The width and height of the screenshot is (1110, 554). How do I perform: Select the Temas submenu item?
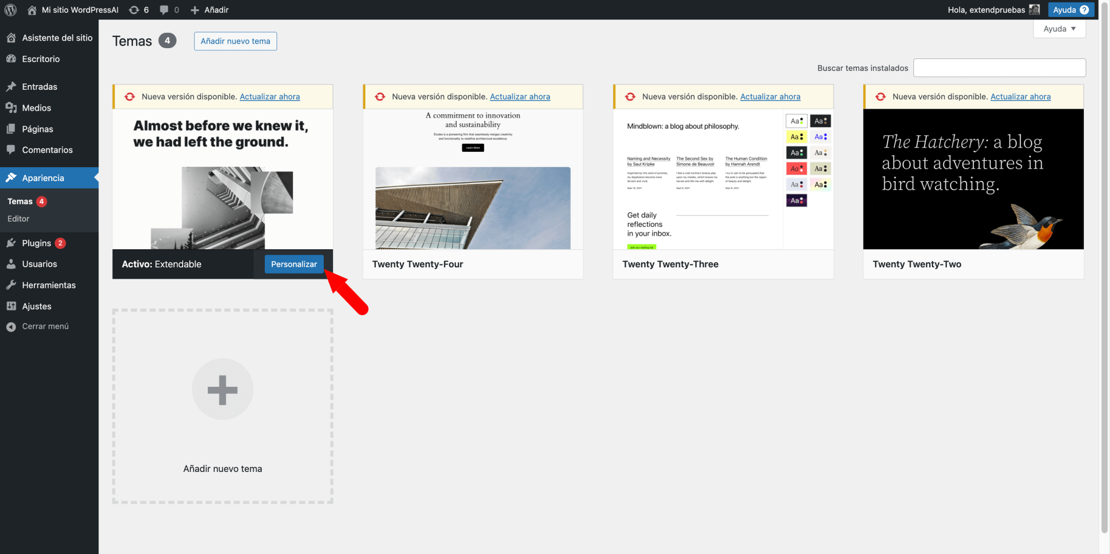pos(20,201)
